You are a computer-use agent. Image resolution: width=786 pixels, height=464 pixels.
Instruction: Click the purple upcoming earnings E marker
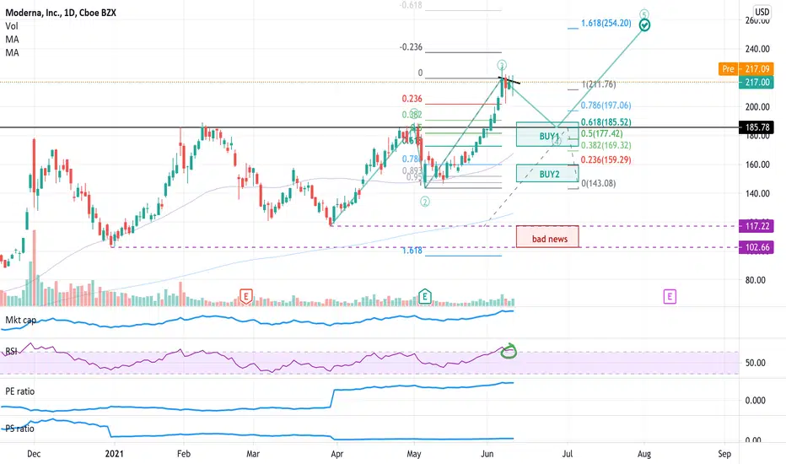click(x=670, y=296)
